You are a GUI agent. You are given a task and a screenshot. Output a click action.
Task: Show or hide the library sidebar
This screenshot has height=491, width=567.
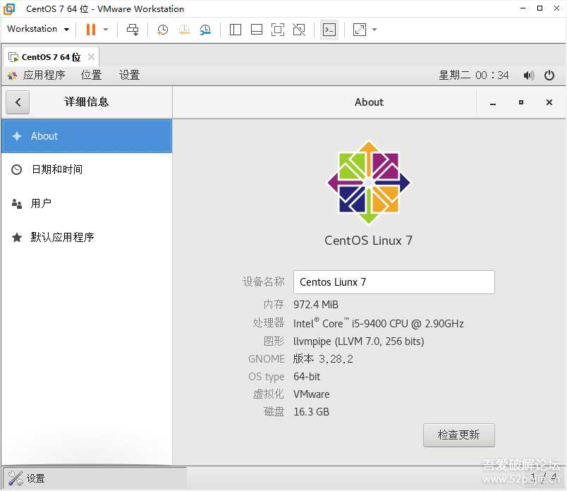pos(236,30)
